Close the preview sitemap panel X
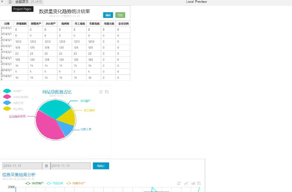 (x=2, y=1)
